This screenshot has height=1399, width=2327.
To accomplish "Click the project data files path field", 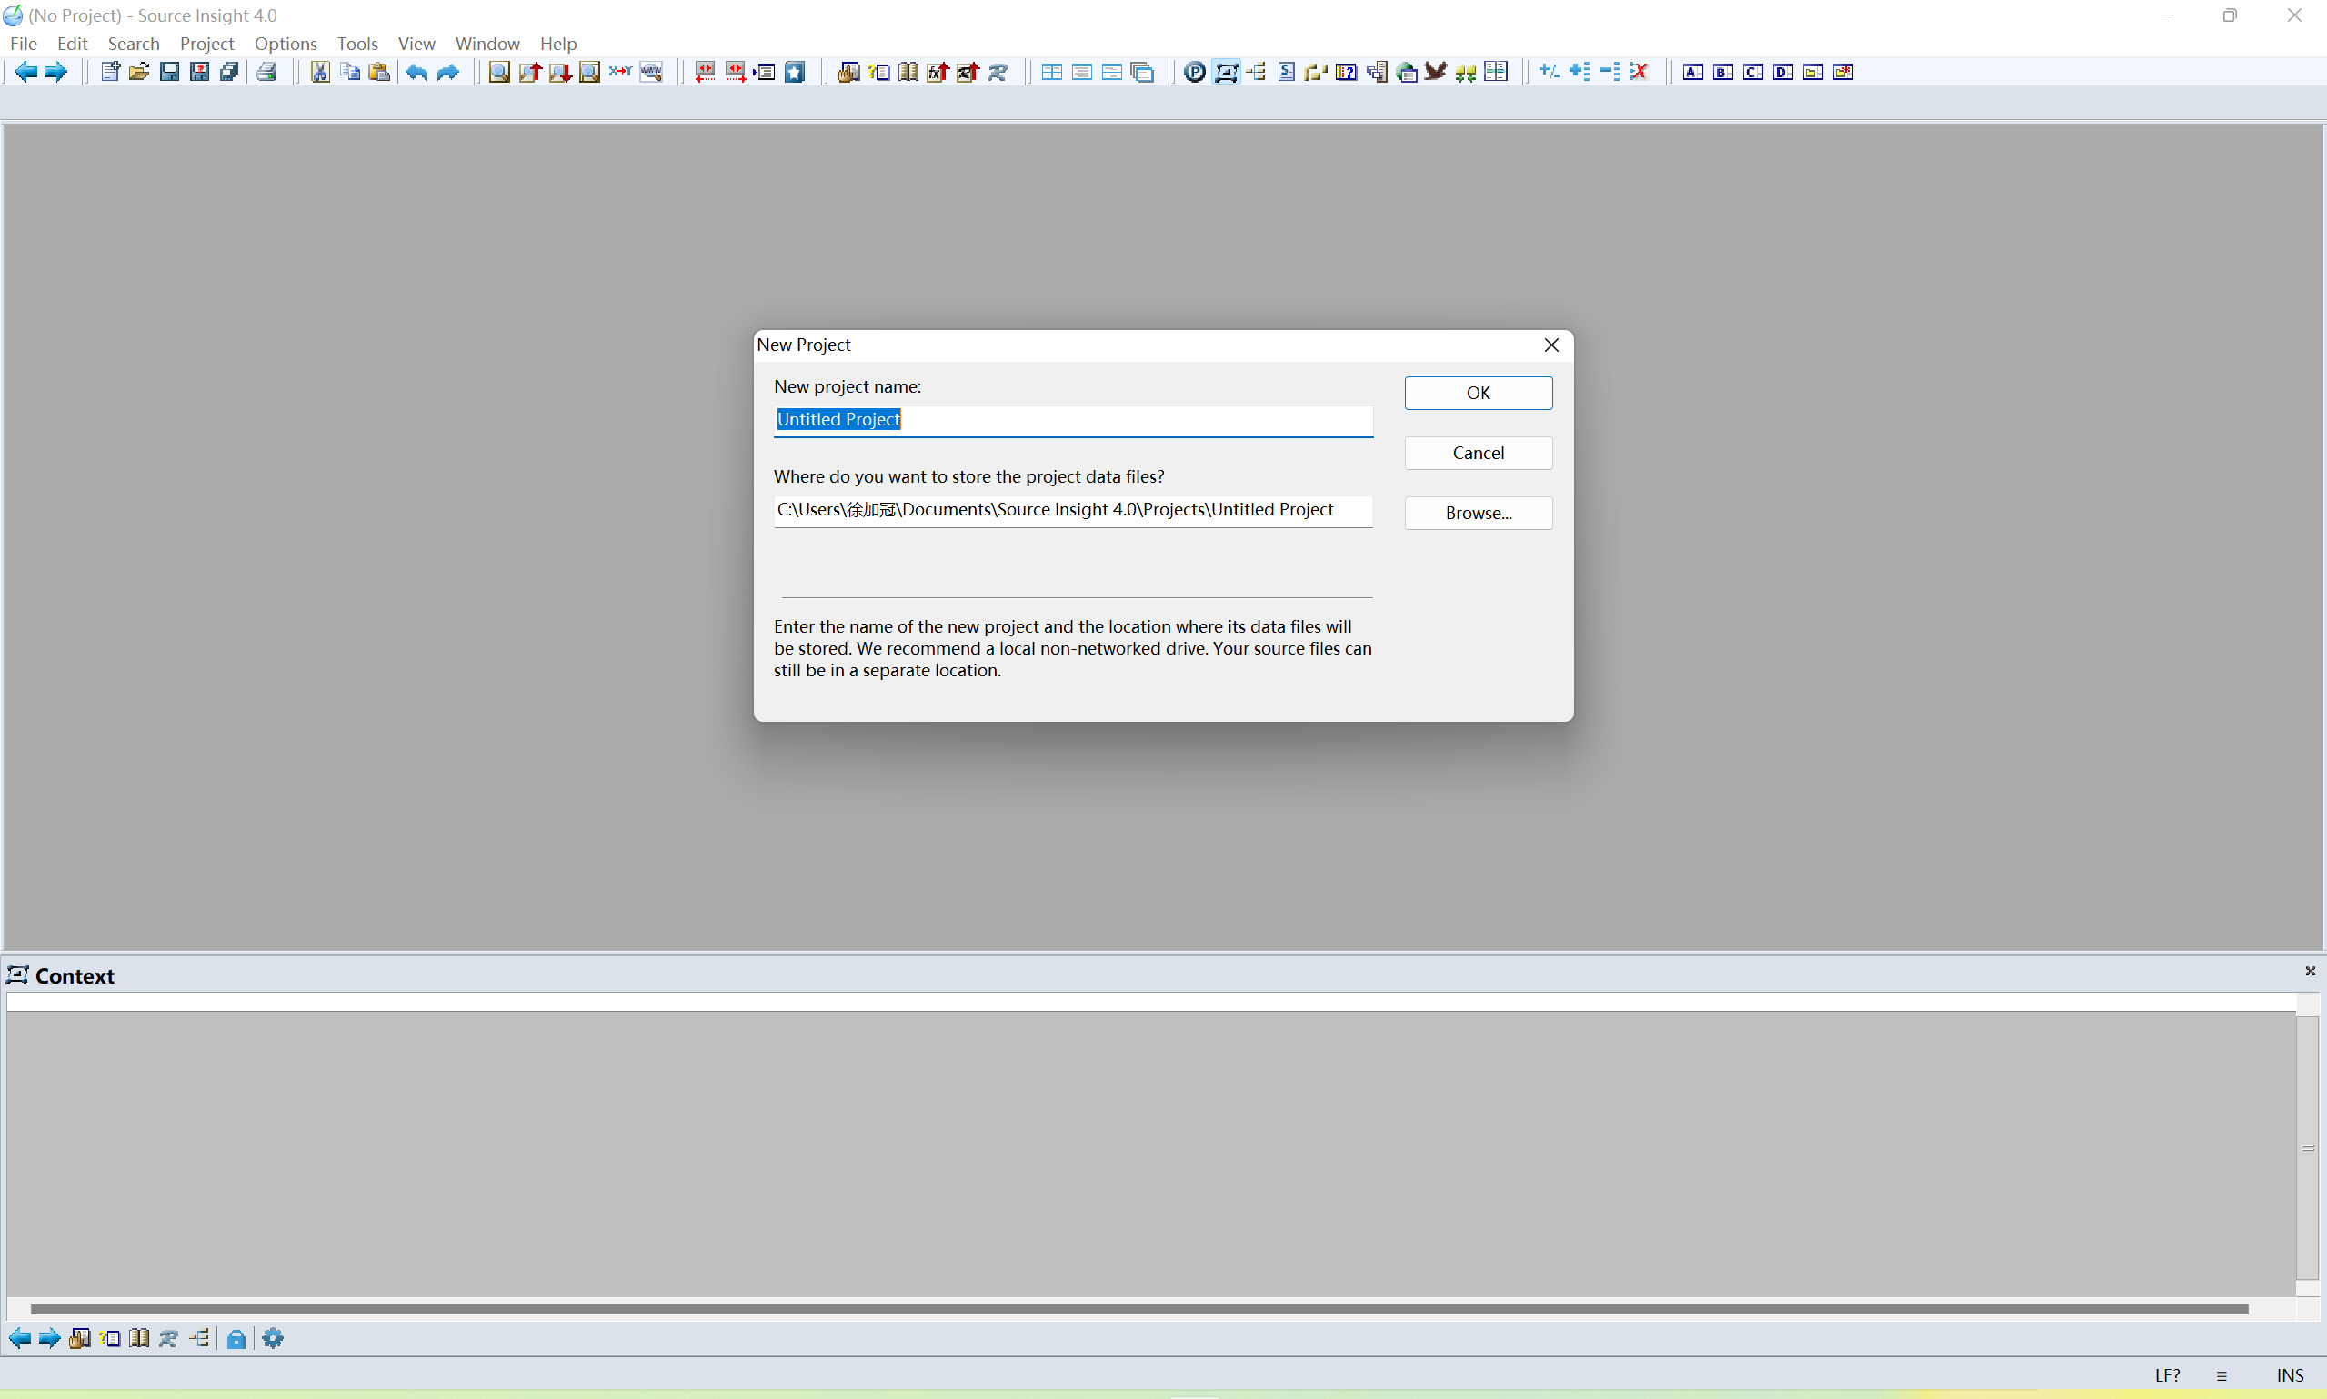I will 1073,511.
